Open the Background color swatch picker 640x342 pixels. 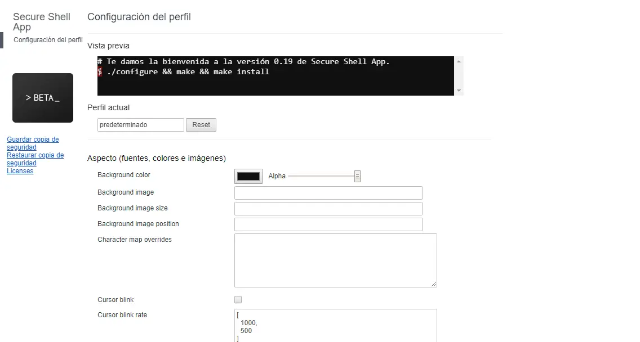click(x=248, y=177)
